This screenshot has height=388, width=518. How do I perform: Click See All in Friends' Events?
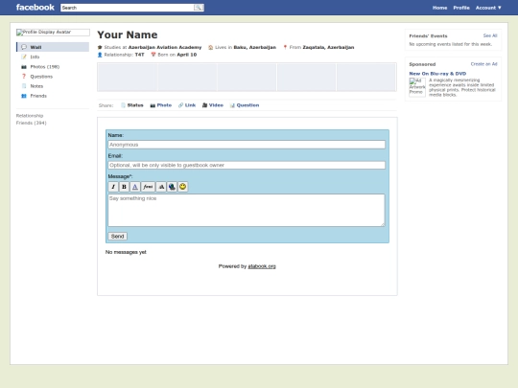point(490,35)
